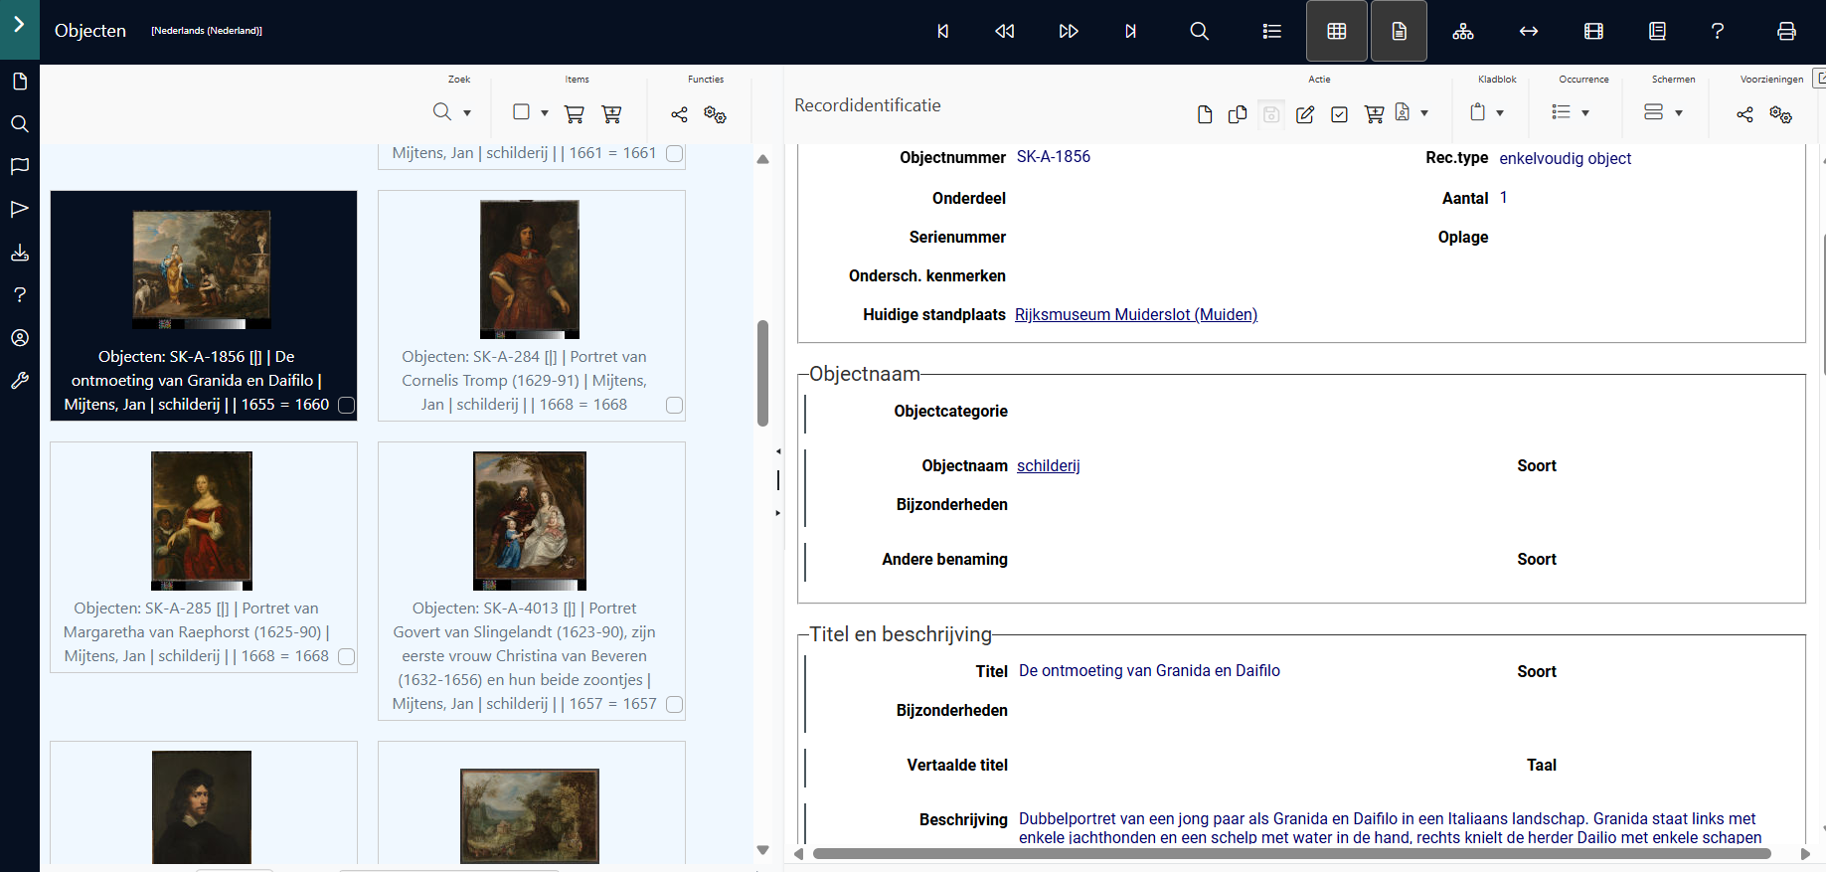Jump to the next record
The image size is (1826, 872).
point(1069,31)
